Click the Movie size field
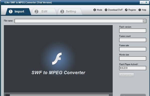 click(x=132, y=58)
